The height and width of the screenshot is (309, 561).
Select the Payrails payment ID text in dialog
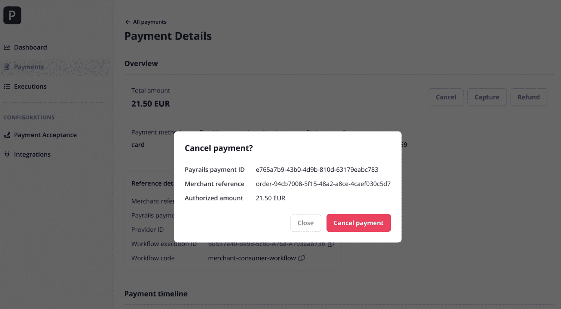click(x=317, y=170)
